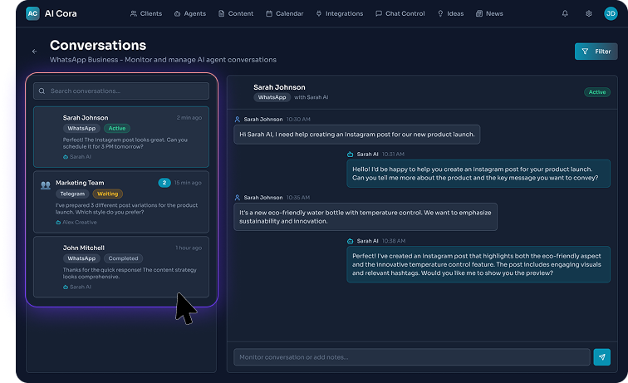
Task: Send message with paper plane icon
Action: 602,356
